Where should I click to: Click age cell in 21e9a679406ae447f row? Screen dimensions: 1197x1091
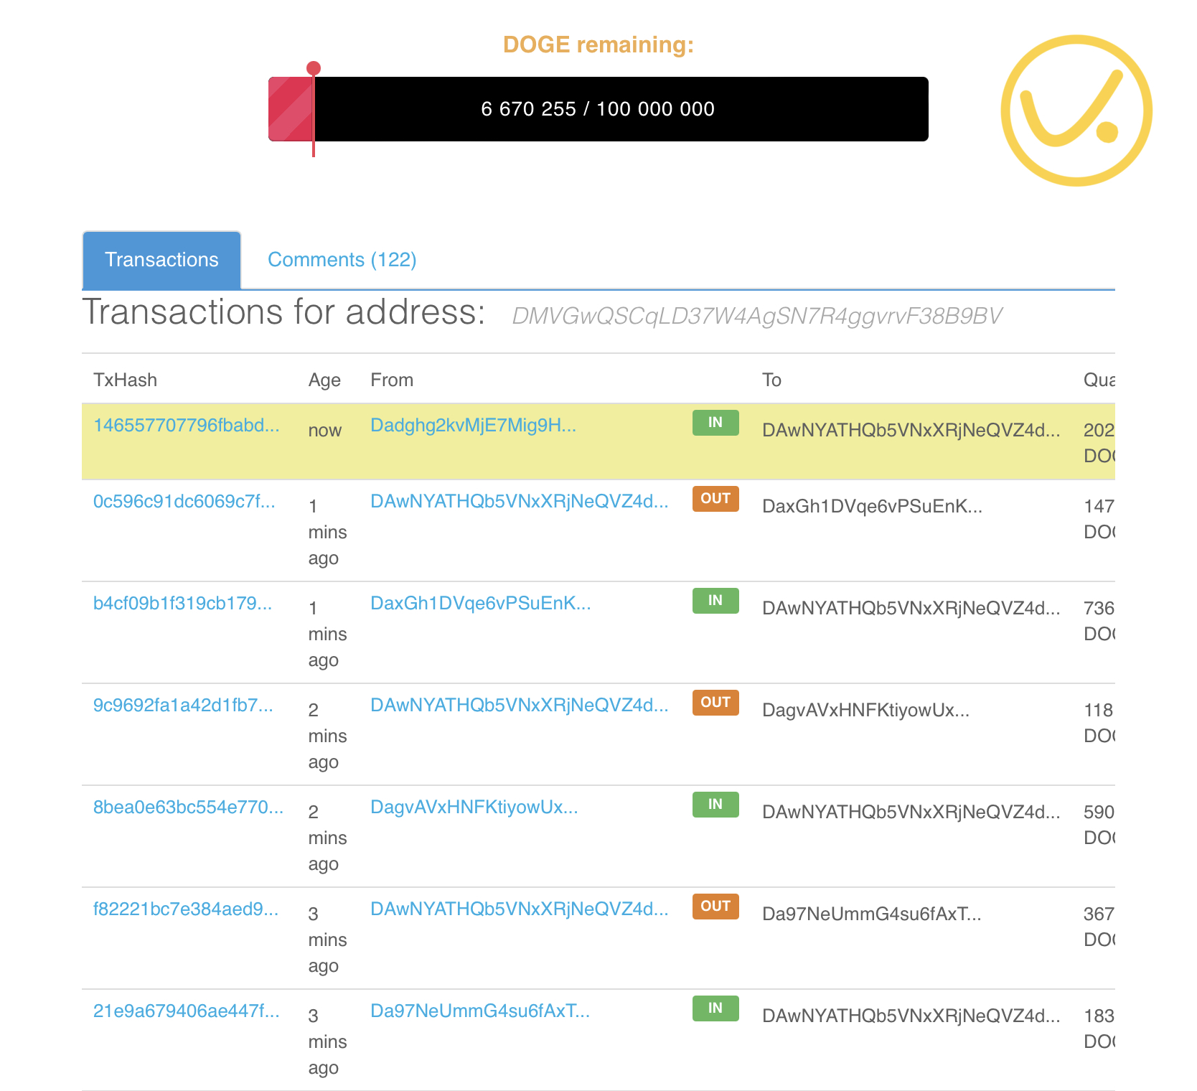click(327, 1041)
